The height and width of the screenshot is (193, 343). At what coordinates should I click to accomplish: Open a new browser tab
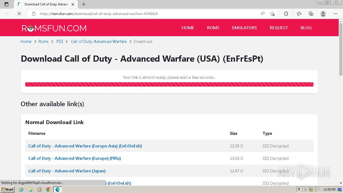(x=84, y=4)
